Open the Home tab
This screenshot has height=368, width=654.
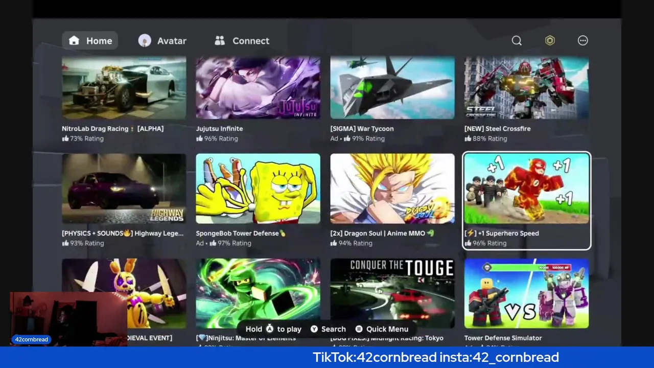90,41
